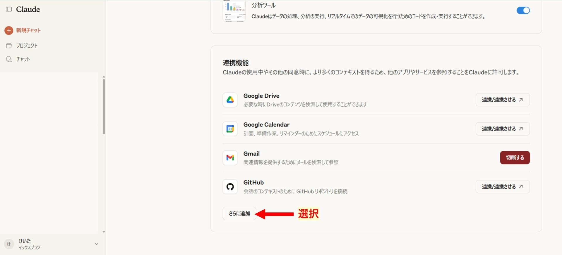This screenshot has height=255, width=562.
Task: Click the sidebar scrollbar down arrow
Action: pos(104,232)
